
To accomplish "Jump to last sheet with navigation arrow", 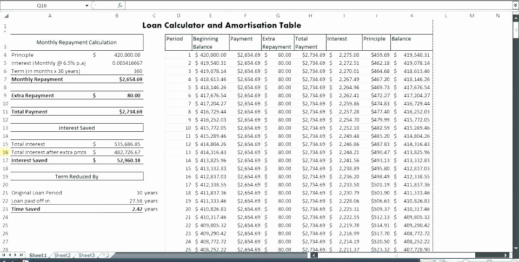I will coord(21,255).
